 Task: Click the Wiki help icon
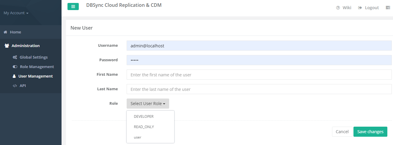pos(338,8)
